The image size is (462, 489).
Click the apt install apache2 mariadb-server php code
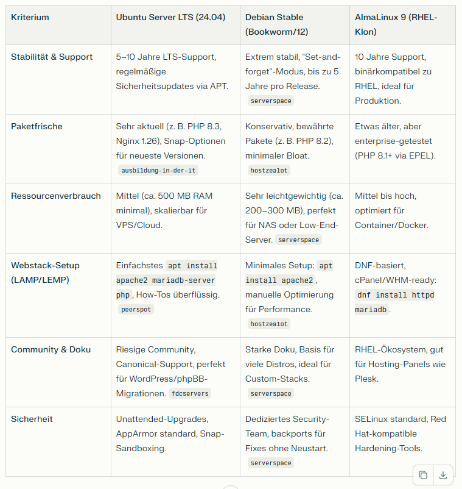[166, 280]
